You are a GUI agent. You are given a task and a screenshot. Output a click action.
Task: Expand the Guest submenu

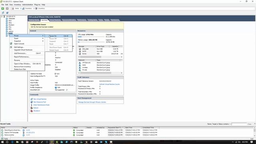click(x=43, y=38)
